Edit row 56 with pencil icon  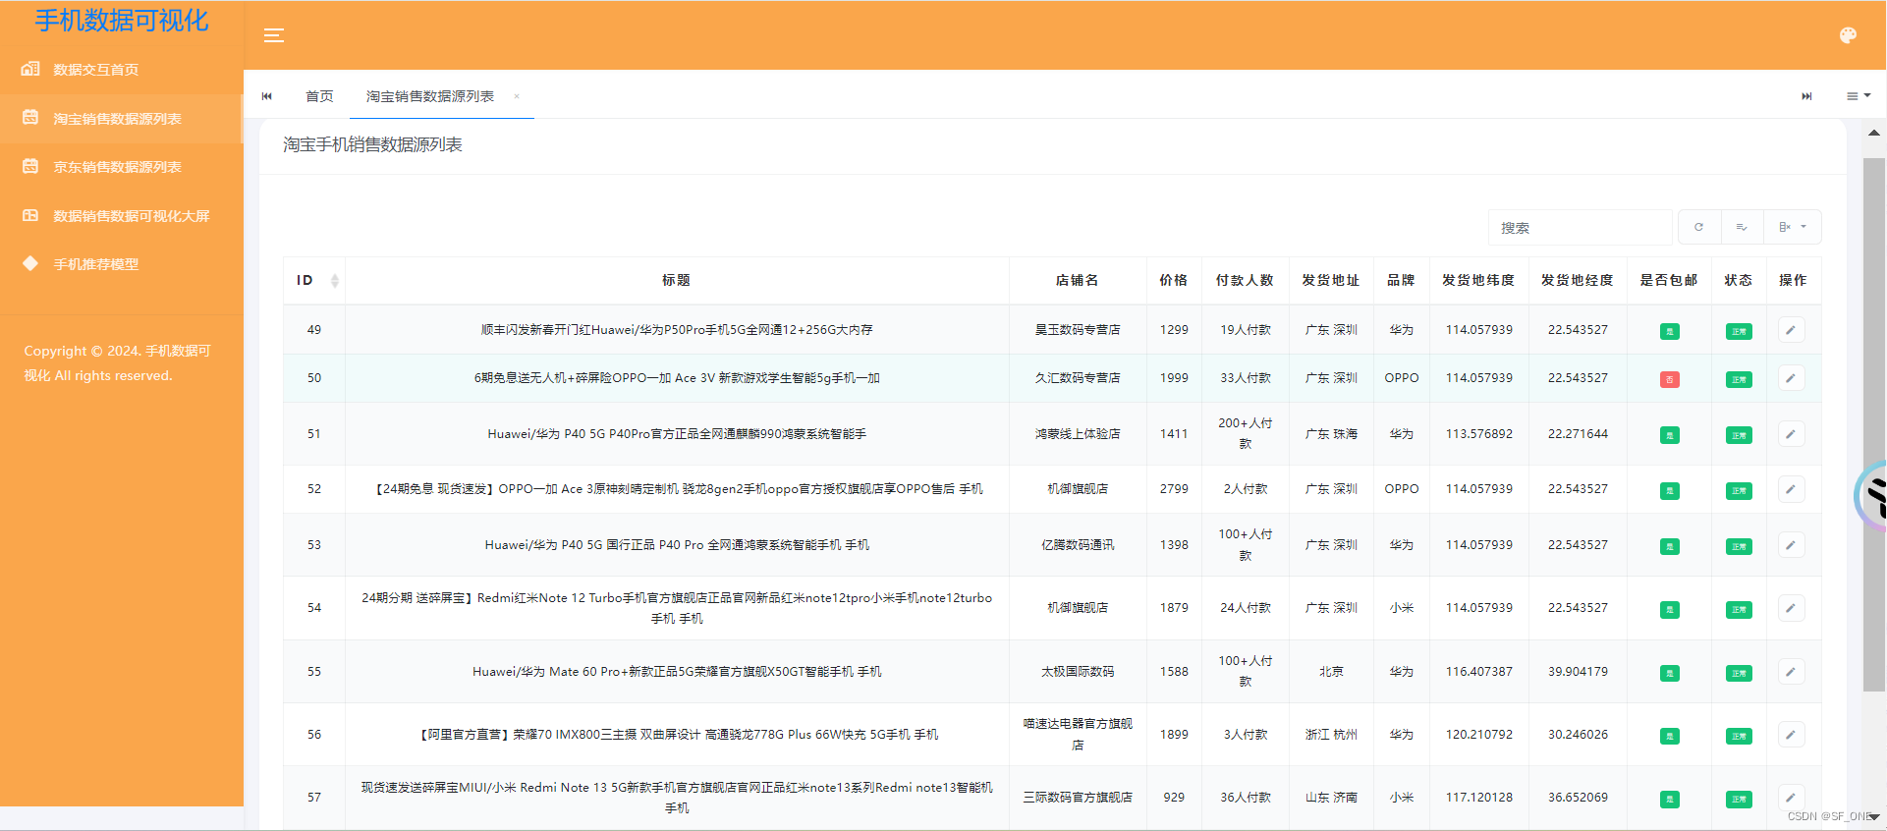click(1791, 735)
